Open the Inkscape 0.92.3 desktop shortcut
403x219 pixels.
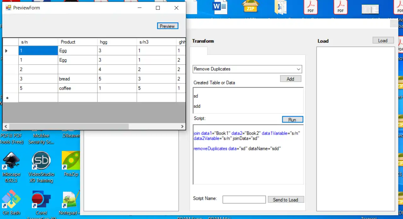[x=11, y=167]
